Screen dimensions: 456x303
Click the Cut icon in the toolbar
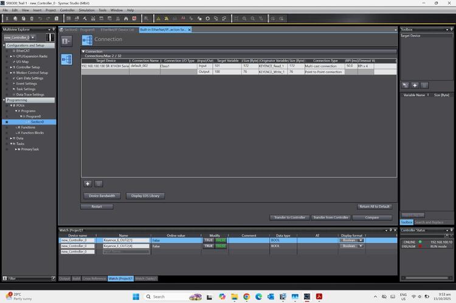click(x=7, y=18)
